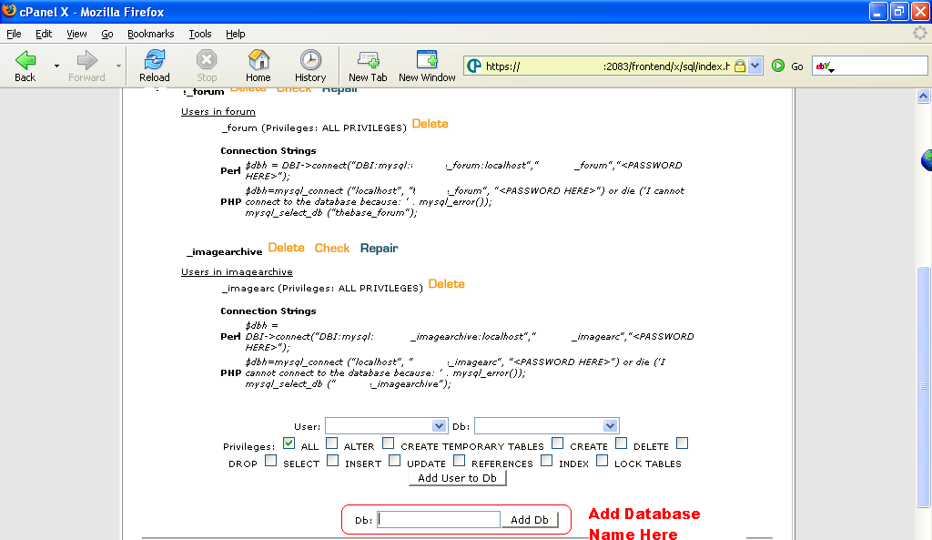Image resolution: width=932 pixels, height=540 pixels.
Task: Enable the INDEX privilege checkbox
Action: click(x=547, y=460)
